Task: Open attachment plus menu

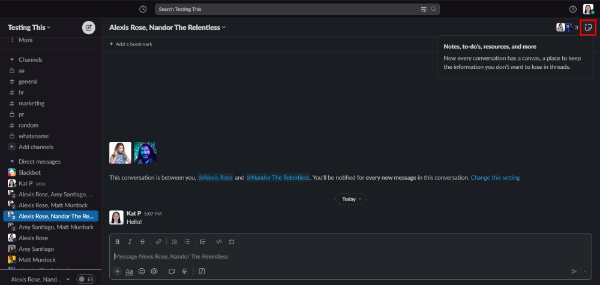Action: (x=118, y=271)
